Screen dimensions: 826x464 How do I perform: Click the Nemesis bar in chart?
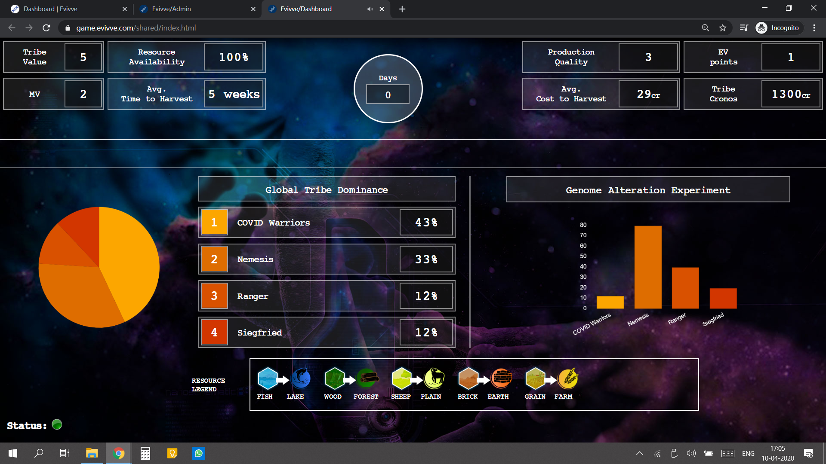tap(647, 267)
